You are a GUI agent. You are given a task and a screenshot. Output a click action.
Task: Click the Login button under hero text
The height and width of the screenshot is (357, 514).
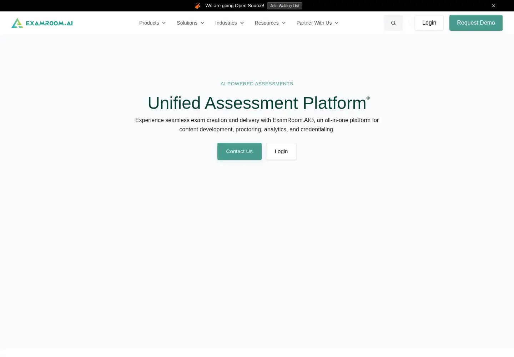coord(281,151)
